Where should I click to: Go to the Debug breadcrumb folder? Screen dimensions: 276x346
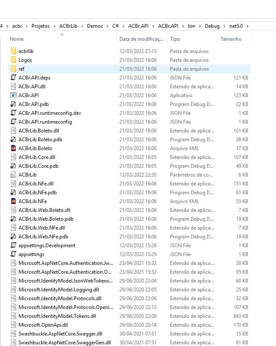pyautogui.click(x=212, y=26)
